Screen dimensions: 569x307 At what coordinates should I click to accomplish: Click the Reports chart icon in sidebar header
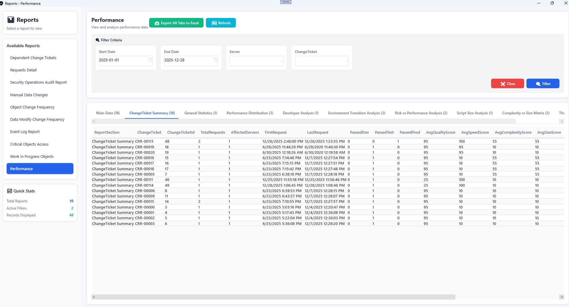[11, 20]
